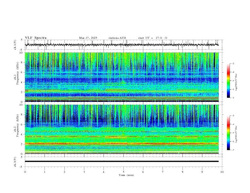The height and width of the screenshot is (193, 250).
Task: Click the "-3" tick on ch.2 colorbar
Action: pyautogui.click(x=233, y=116)
